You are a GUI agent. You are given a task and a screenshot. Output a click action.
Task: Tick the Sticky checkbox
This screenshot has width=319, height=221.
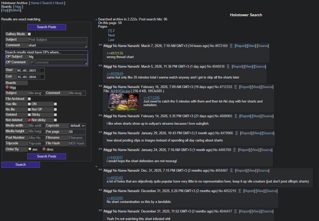coord(55,115)
